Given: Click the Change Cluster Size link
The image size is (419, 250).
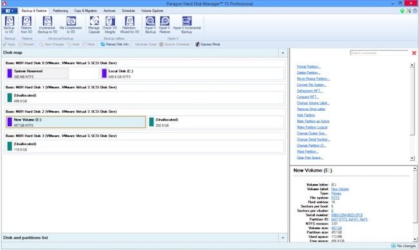Looking at the screenshot, I should click(311, 133).
